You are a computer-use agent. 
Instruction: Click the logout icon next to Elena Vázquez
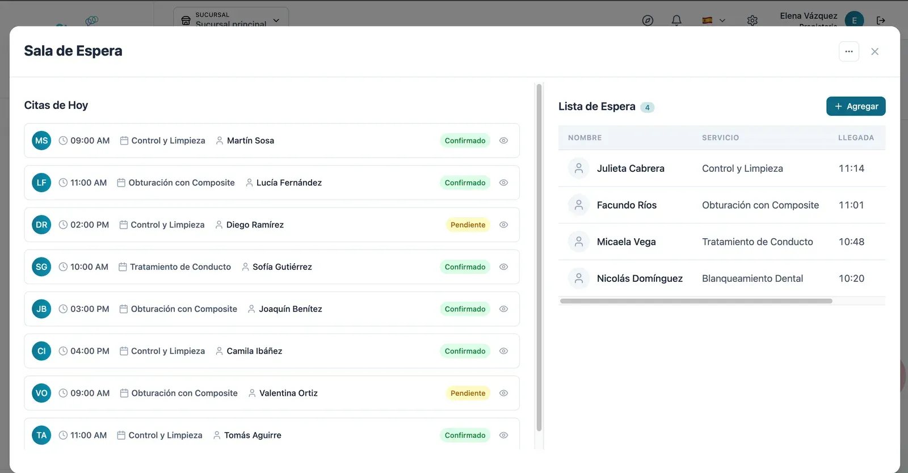[x=881, y=20]
